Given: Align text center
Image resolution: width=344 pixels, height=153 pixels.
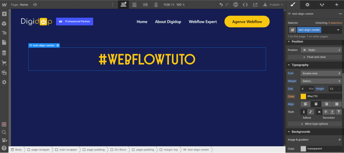Looking at the screenshot, I should tap(316, 104).
